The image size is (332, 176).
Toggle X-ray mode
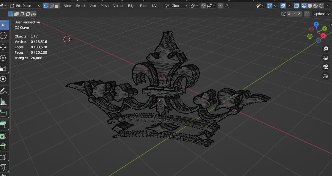(x=297, y=6)
